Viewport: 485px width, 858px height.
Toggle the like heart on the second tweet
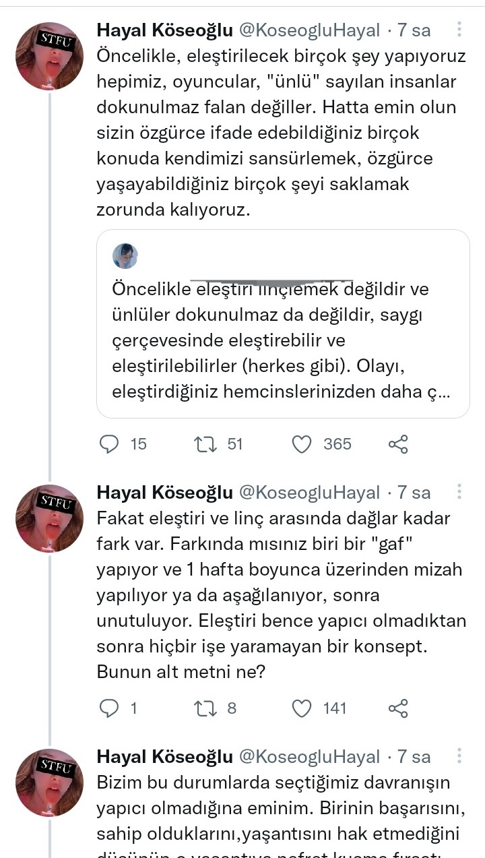pyautogui.click(x=302, y=708)
